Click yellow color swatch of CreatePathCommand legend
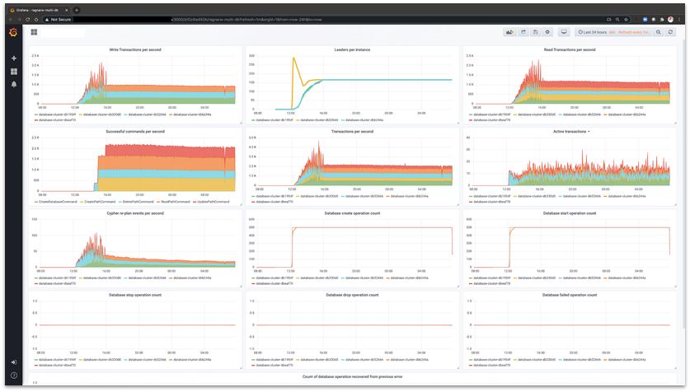 tap(82, 202)
